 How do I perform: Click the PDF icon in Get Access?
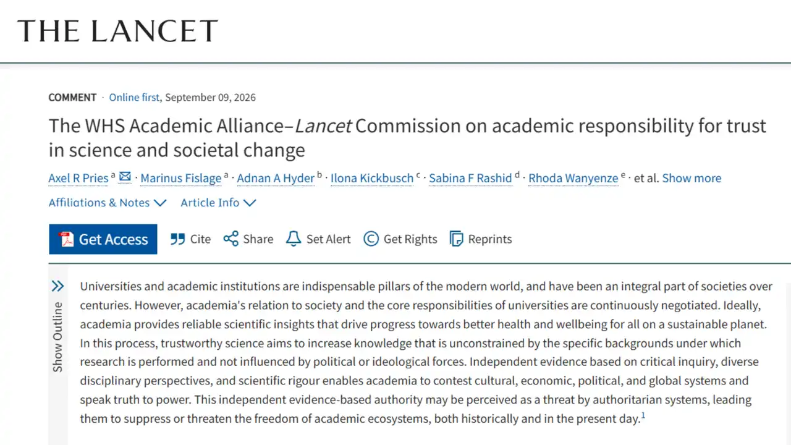coord(66,239)
